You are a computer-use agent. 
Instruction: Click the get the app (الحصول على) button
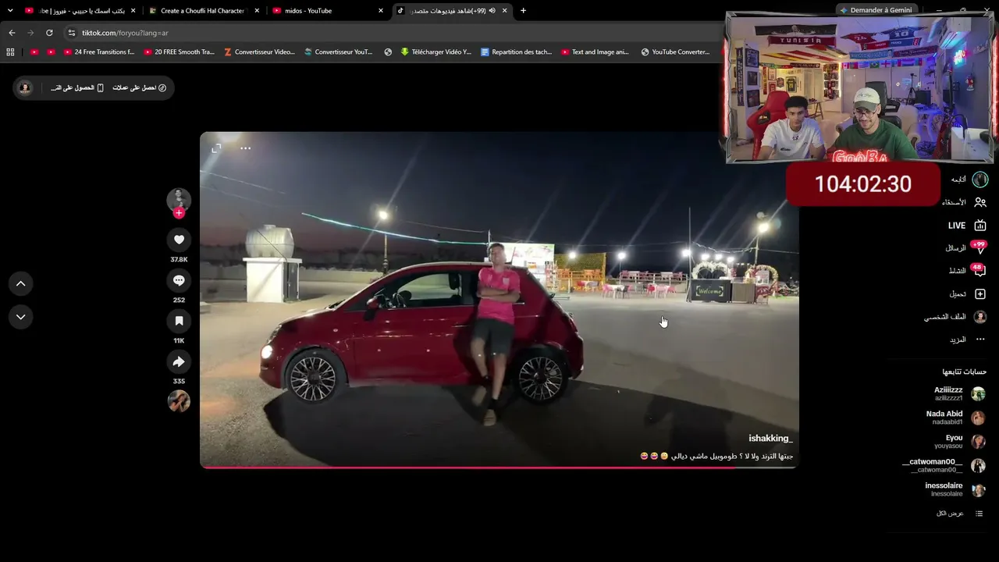tap(77, 87)
